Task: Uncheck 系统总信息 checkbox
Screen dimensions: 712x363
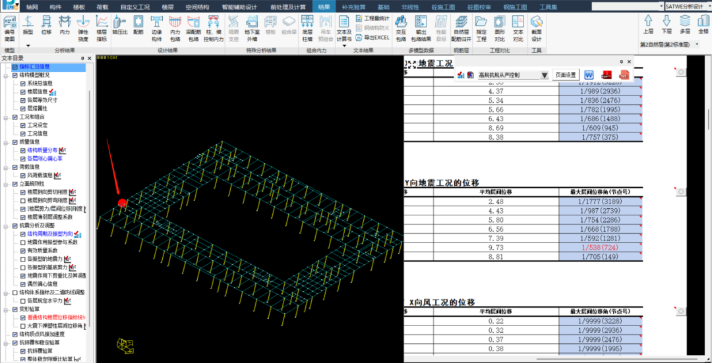Action: coord(23,84)
